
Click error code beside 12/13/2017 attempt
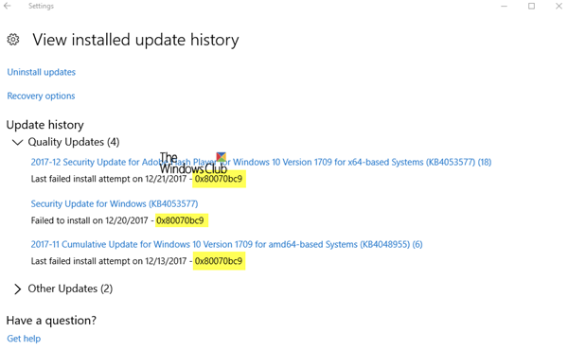coord(219,261)
